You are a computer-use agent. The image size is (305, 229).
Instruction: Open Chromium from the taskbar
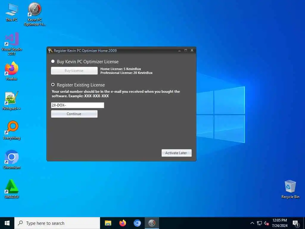(x=137, y=223)
